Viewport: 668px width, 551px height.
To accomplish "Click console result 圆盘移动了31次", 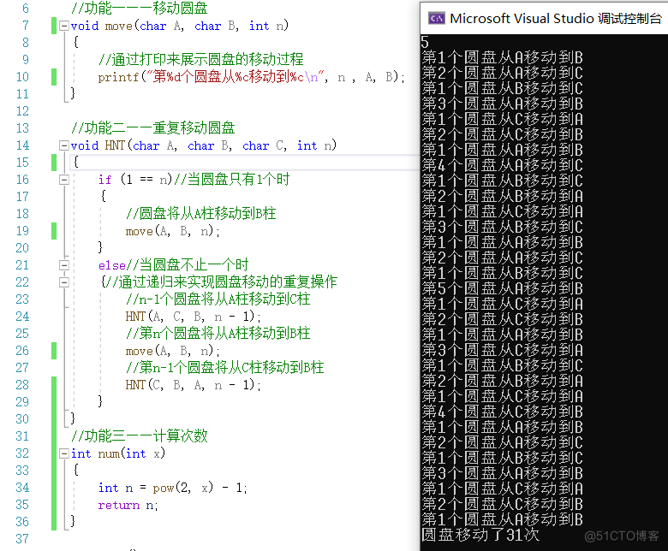I will point(480,535).
